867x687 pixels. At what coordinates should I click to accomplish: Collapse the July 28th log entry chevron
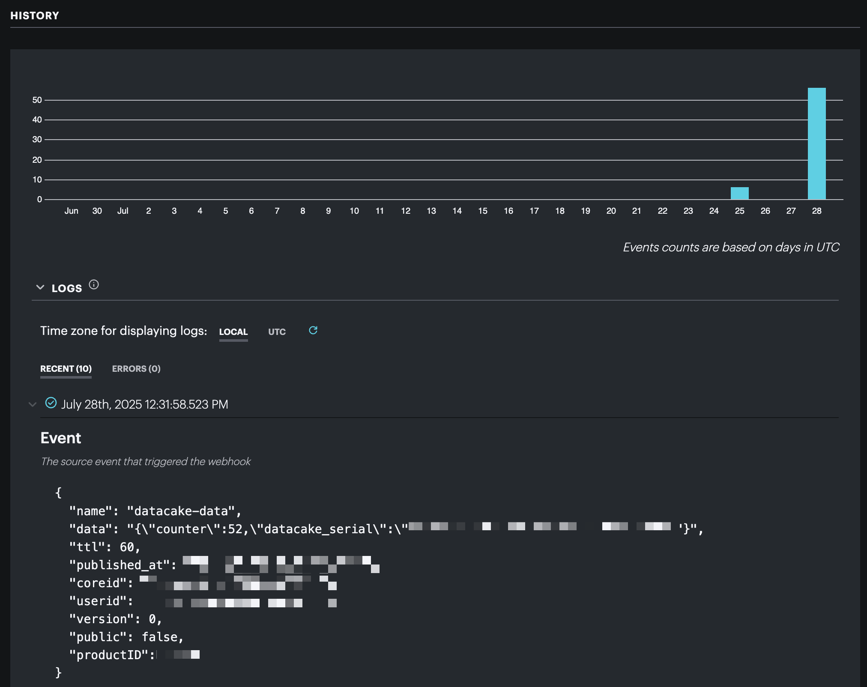coord(33,404)
